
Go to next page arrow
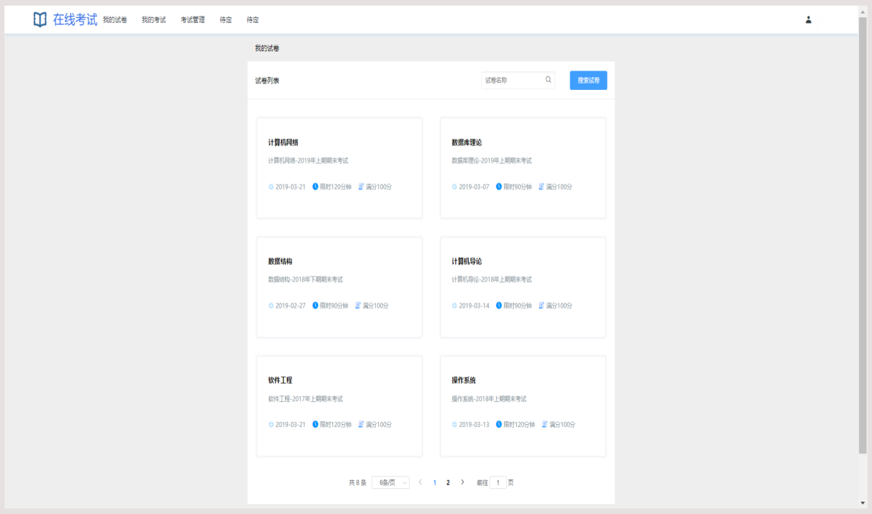(462, 483)
